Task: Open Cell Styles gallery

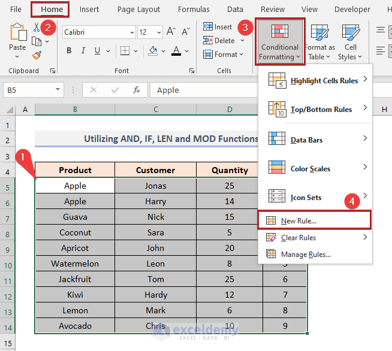Action: pyautogui.click(x=350, y=42)
